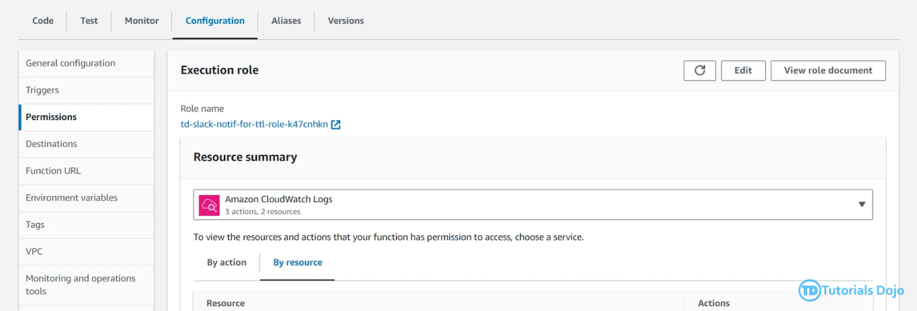The image size is (917, 311).
Task: Click the '3 actions, 2 resources' text
Action: (262, 212)
